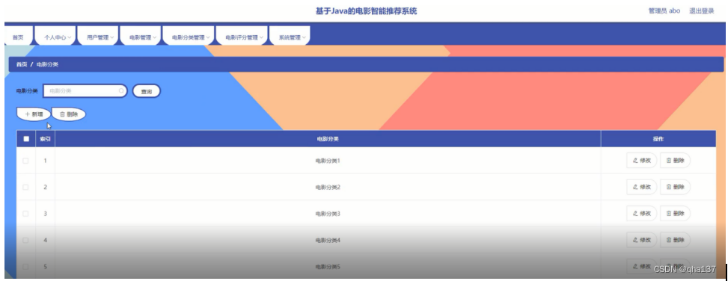Click the magnifier icon inside search field

[121, 91]
